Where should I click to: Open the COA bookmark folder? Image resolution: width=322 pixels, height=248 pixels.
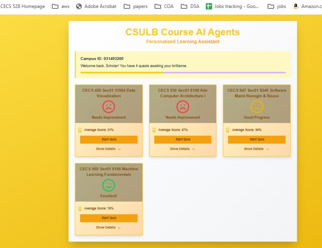point(164,6)
